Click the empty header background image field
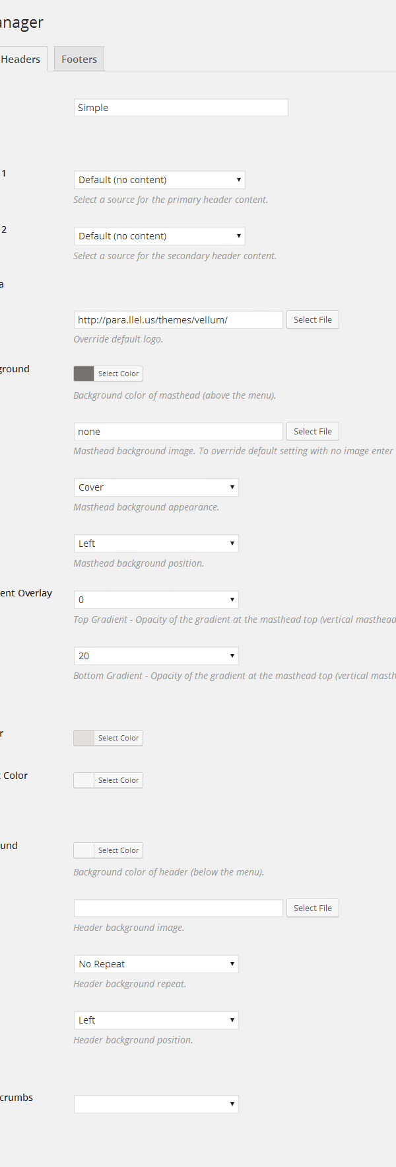The image size is (396, 1167). 178,908
